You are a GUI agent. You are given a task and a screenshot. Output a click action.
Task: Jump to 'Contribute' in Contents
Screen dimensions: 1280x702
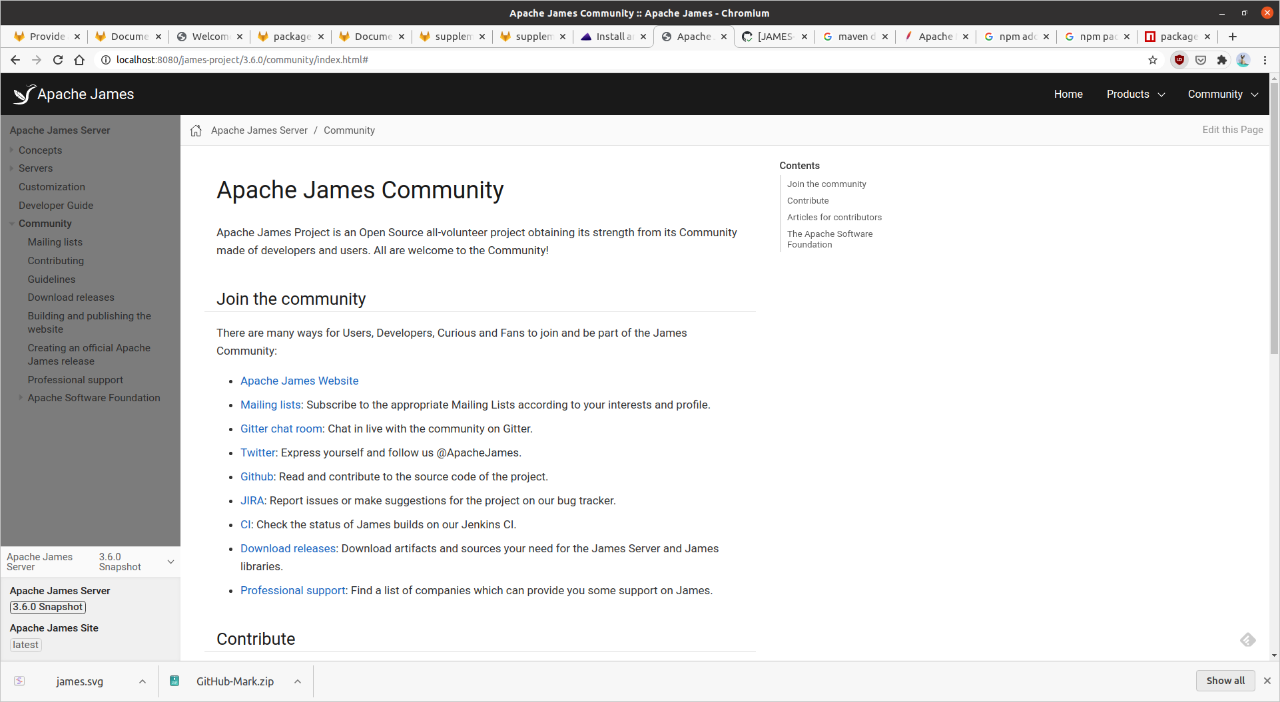(x=808, y=200)
